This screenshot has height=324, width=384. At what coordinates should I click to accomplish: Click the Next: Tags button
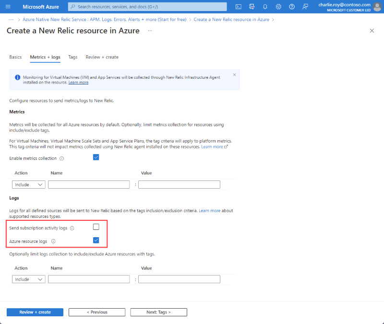(x=159, y=312)
